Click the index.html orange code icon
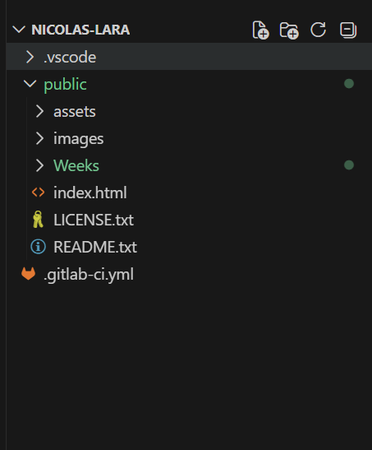The height and width of the screenshot is (450, 372). click(38, 193)
